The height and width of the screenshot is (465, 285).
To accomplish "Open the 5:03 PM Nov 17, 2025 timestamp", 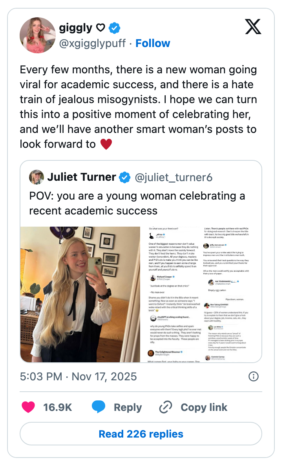I will pos(78,377).
